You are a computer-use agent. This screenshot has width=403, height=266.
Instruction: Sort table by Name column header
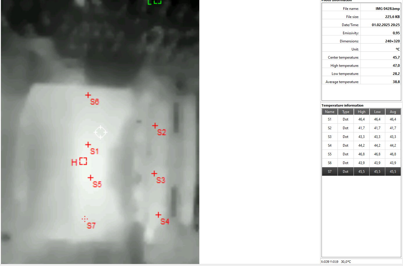coord(330,112)
